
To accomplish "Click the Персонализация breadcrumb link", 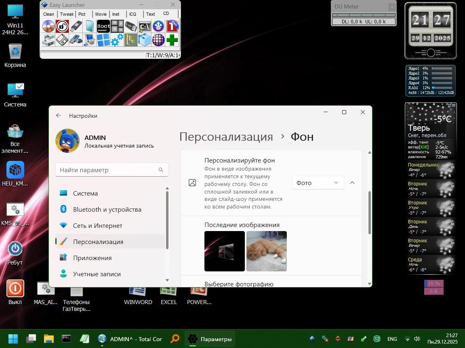I will (226, 137).
